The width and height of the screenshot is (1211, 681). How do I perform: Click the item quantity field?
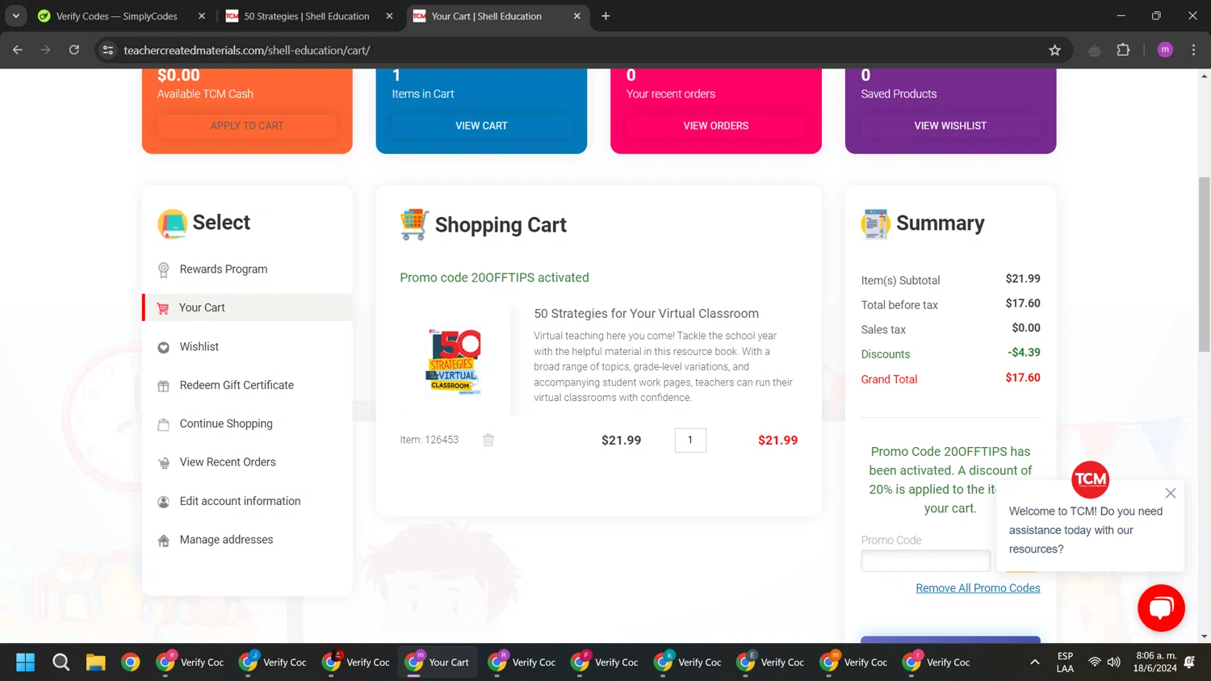pos(690,440)
